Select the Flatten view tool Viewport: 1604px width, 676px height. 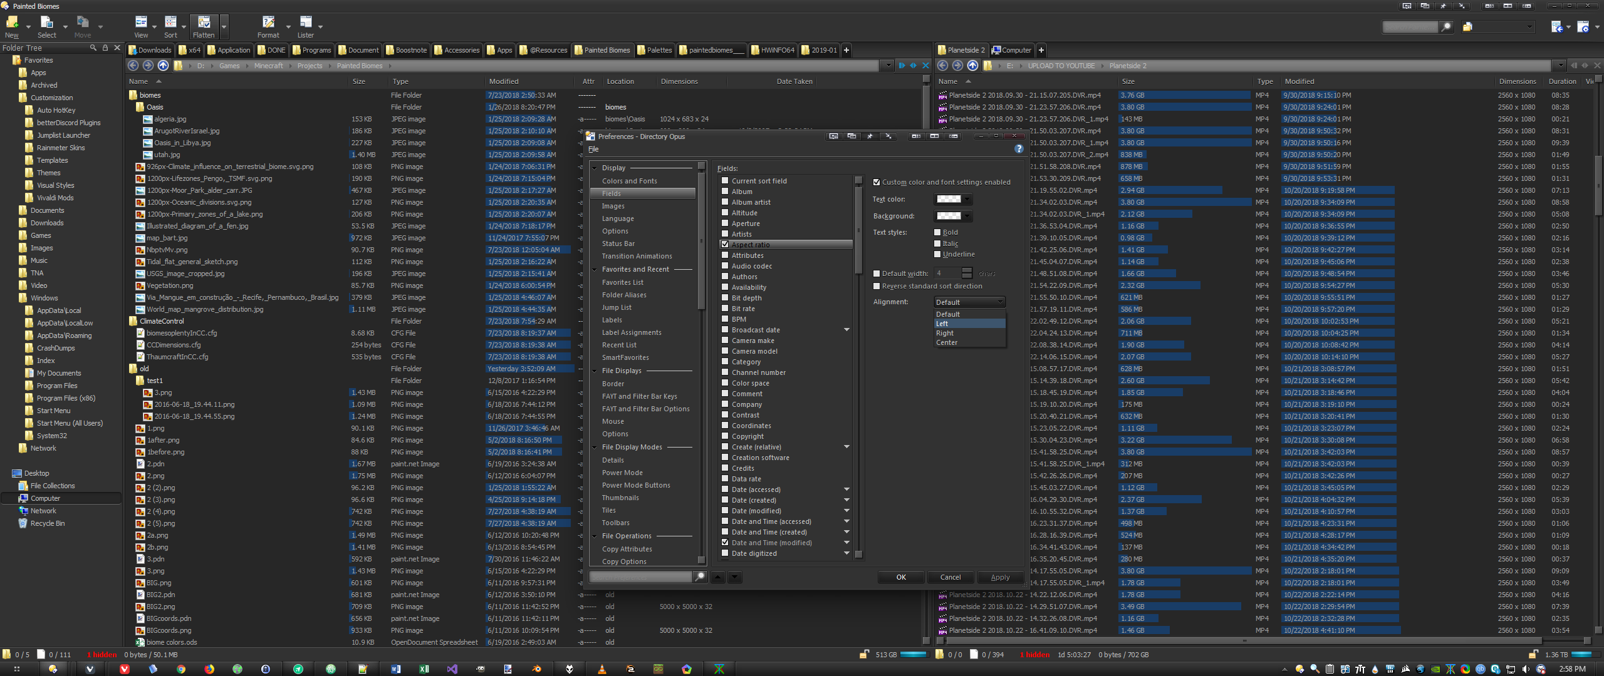(204, 22)
